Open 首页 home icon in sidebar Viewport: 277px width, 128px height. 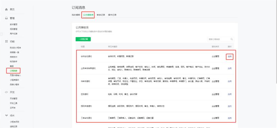coord(6,9)
